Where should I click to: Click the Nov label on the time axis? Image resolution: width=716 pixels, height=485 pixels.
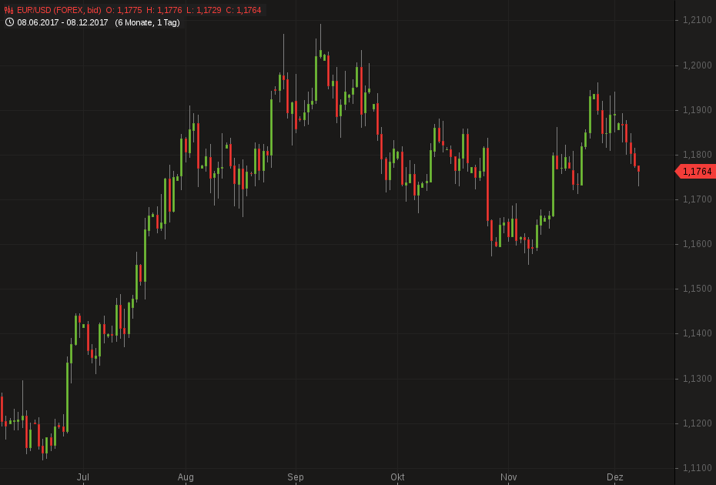(x=508, y=477)
